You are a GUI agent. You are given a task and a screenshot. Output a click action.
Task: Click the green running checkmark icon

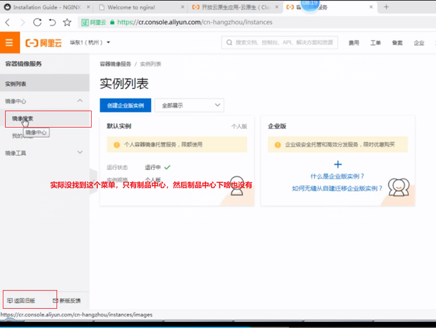[x=167, y=167]
